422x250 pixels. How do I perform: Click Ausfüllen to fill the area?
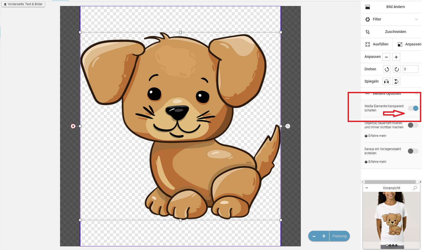(x=376, y=44)
